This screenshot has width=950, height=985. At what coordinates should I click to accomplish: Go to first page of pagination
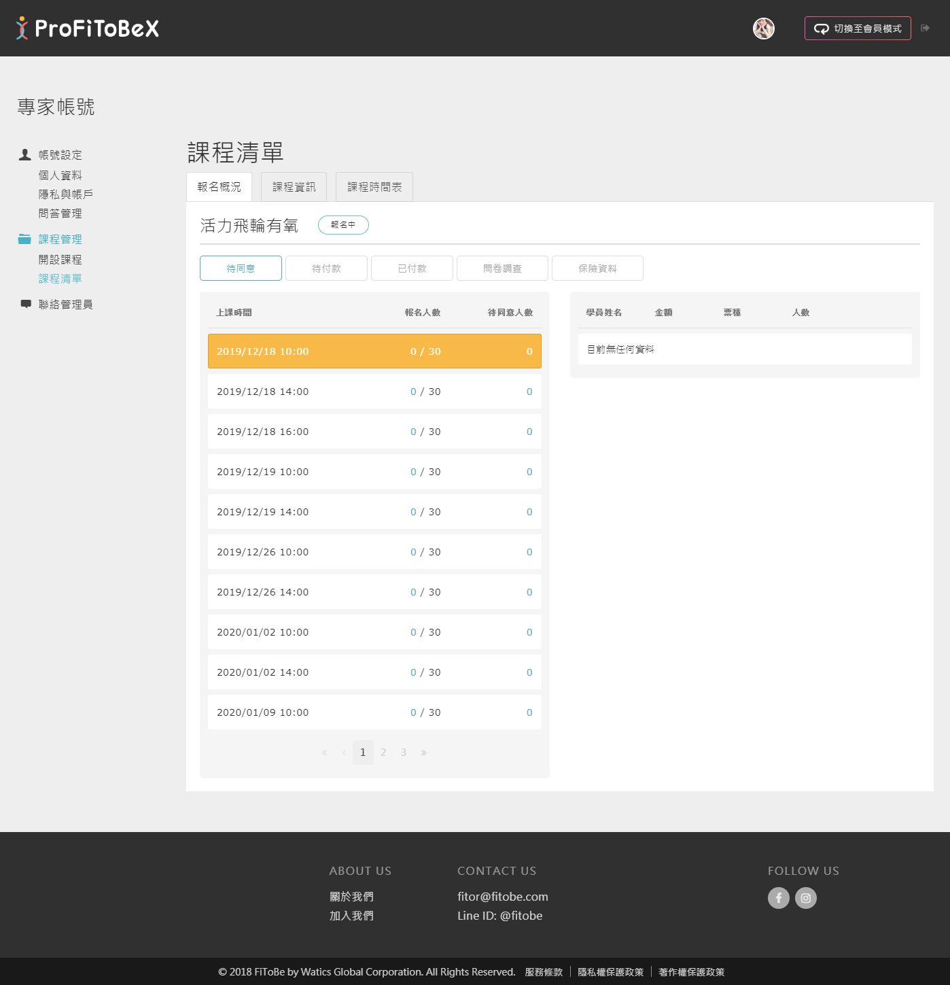click(324, 753)
